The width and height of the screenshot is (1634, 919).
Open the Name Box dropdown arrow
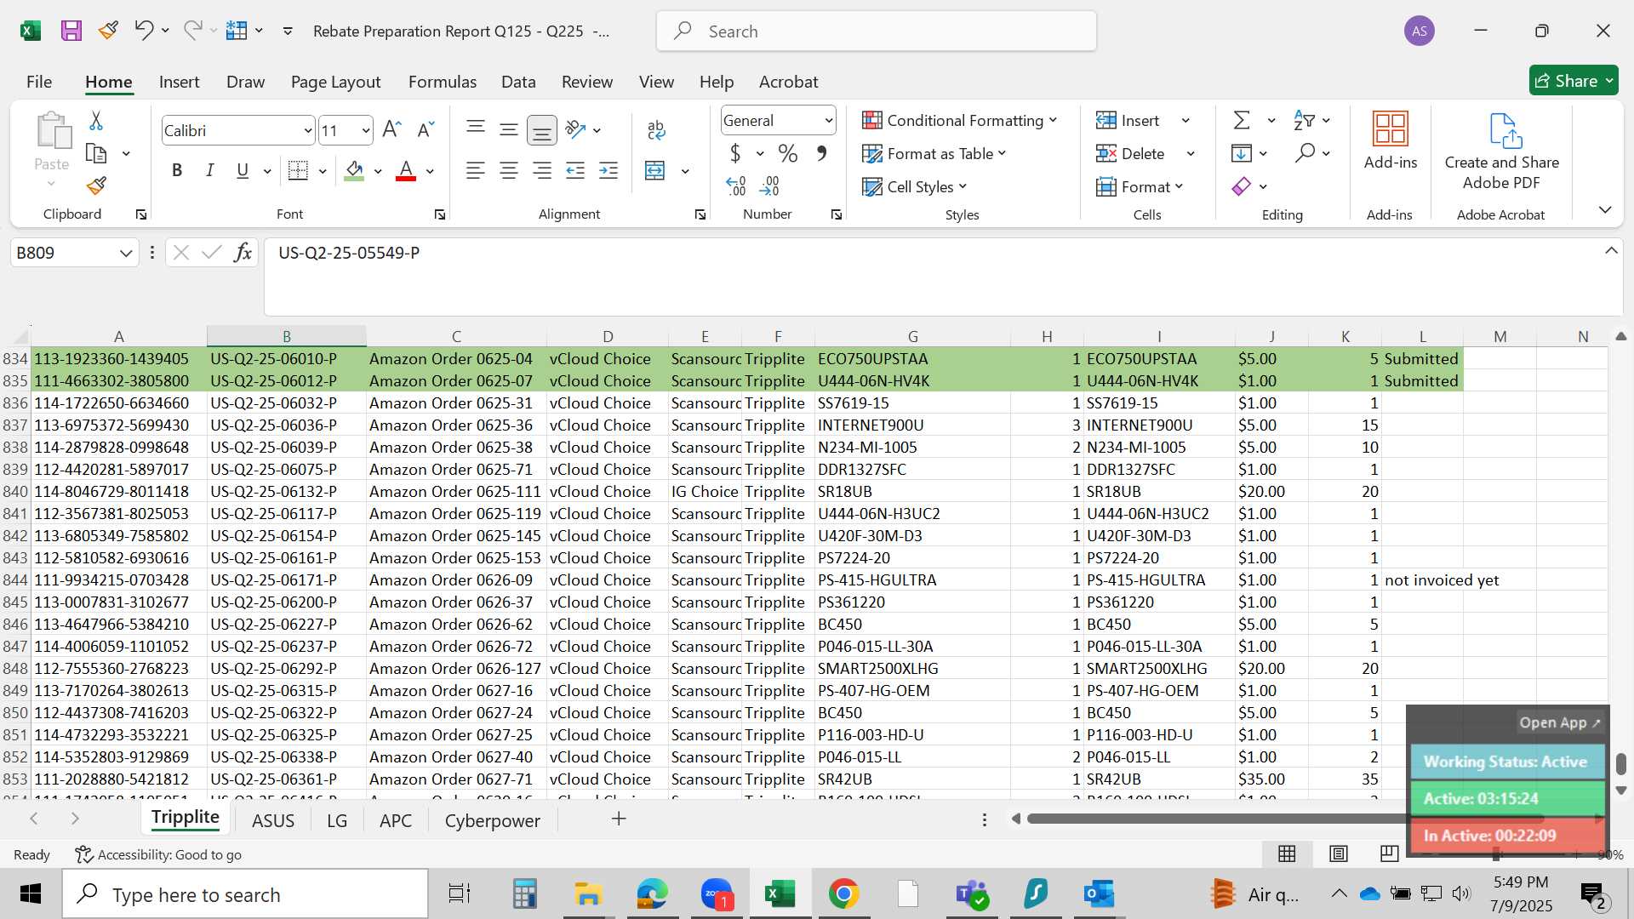click(x=125, y=253)
